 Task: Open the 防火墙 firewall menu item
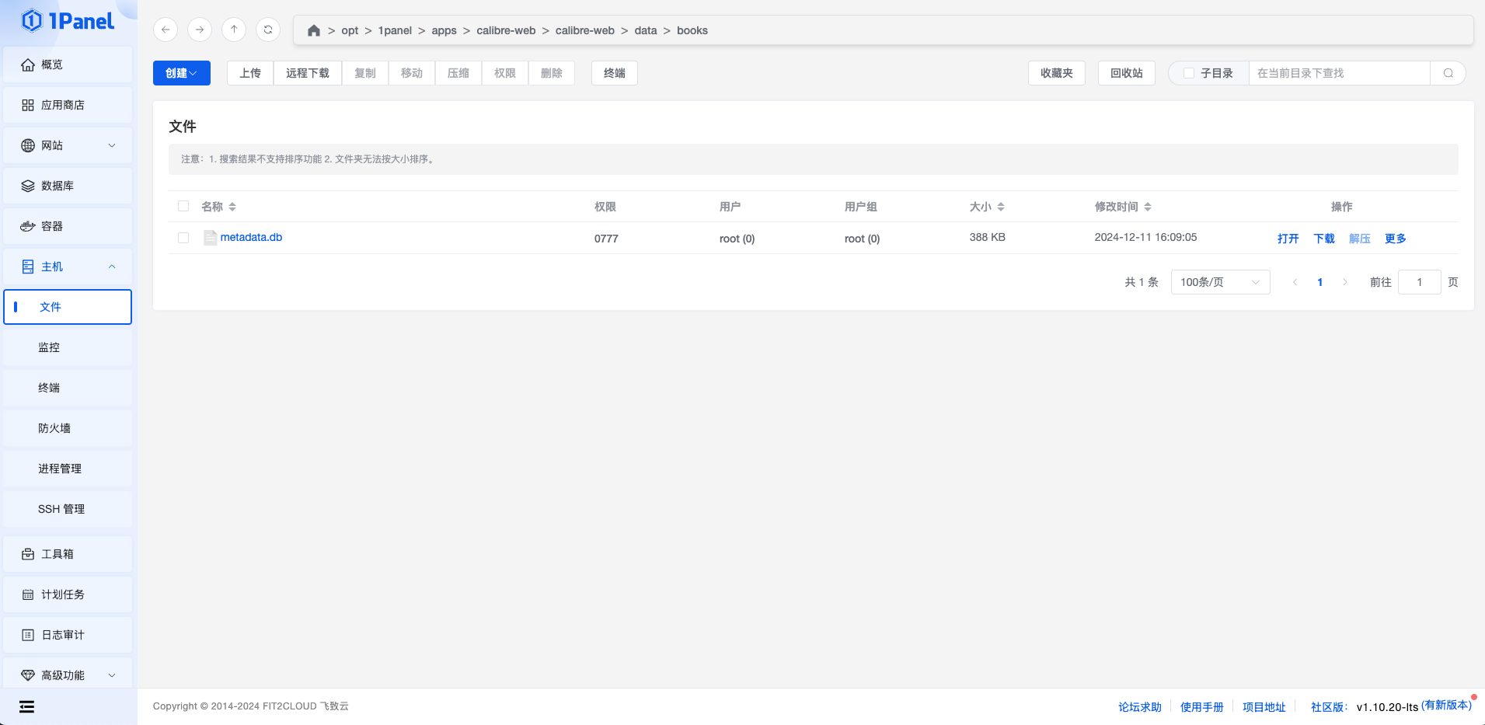[x=54, y=428]
